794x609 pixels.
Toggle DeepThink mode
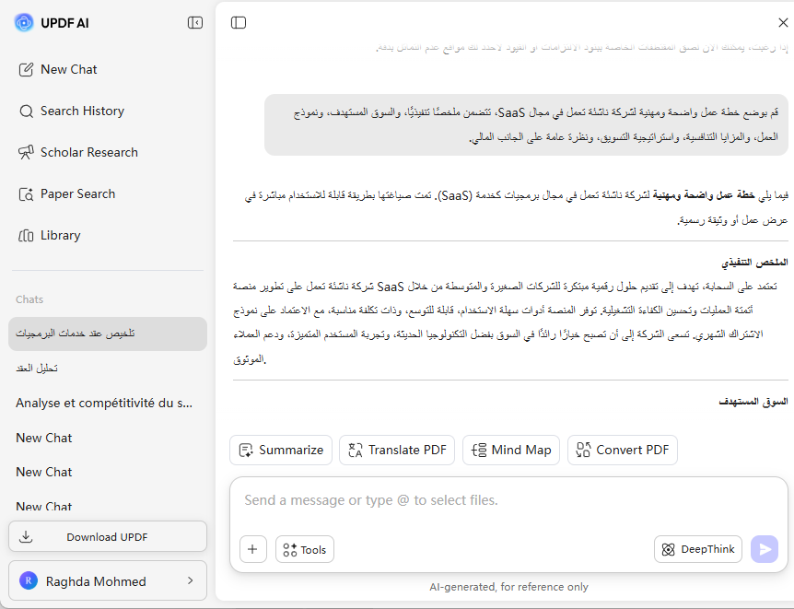tap(698, 549)
